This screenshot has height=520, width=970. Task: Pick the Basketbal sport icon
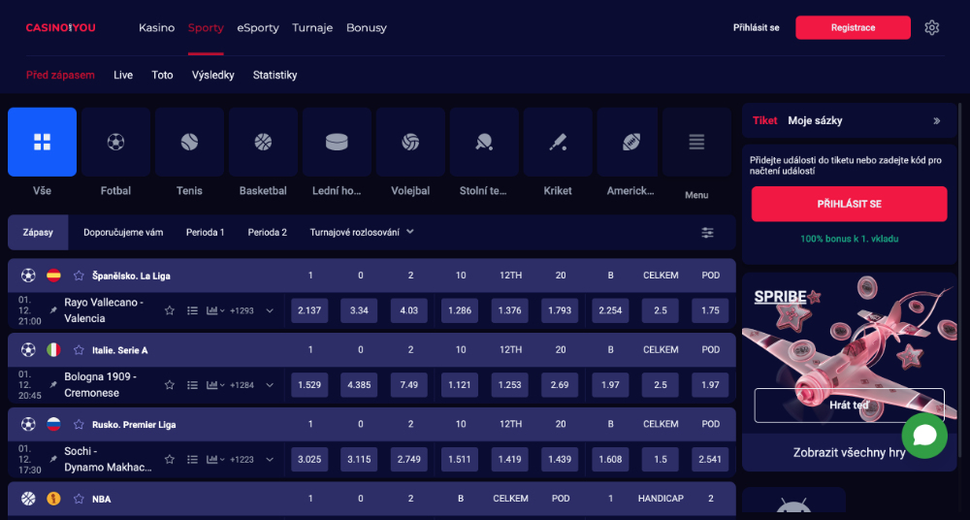(263, 143)
